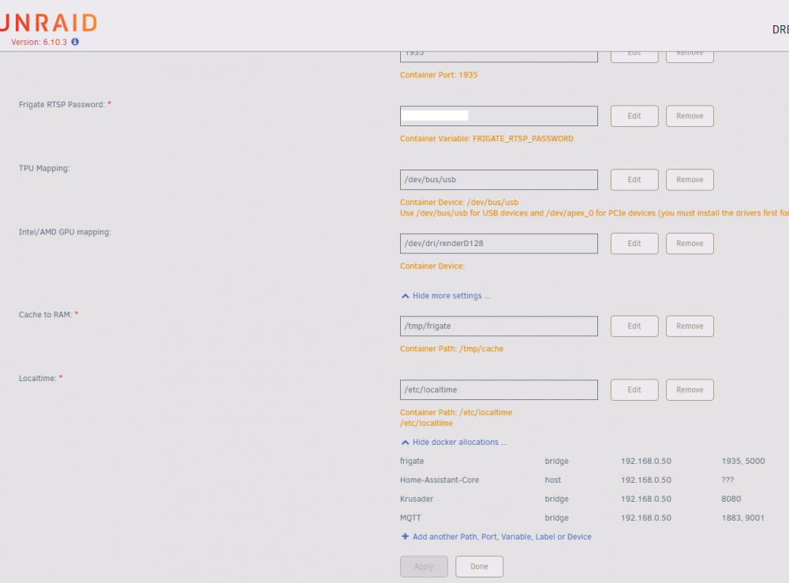Click the 'host' network type text
This screenshot has width=789, height=583.
coord(552,480)
